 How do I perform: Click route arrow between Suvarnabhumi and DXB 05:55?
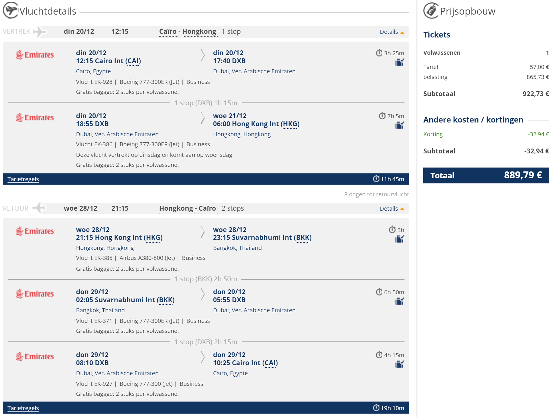click(x=203, y=294)
